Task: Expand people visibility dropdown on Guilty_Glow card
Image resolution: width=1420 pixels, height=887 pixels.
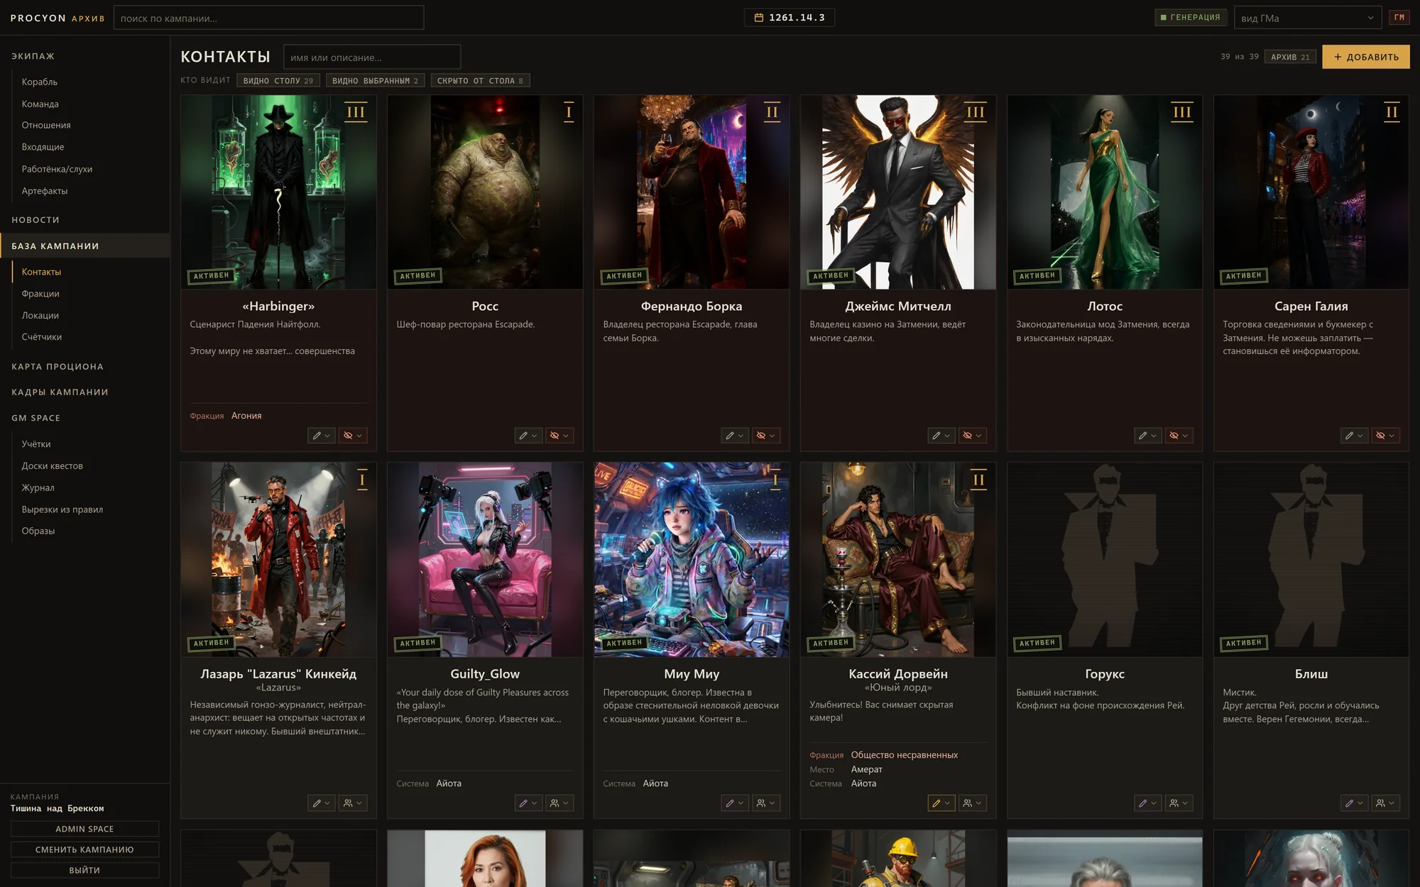Action: (x=559, y=803)
